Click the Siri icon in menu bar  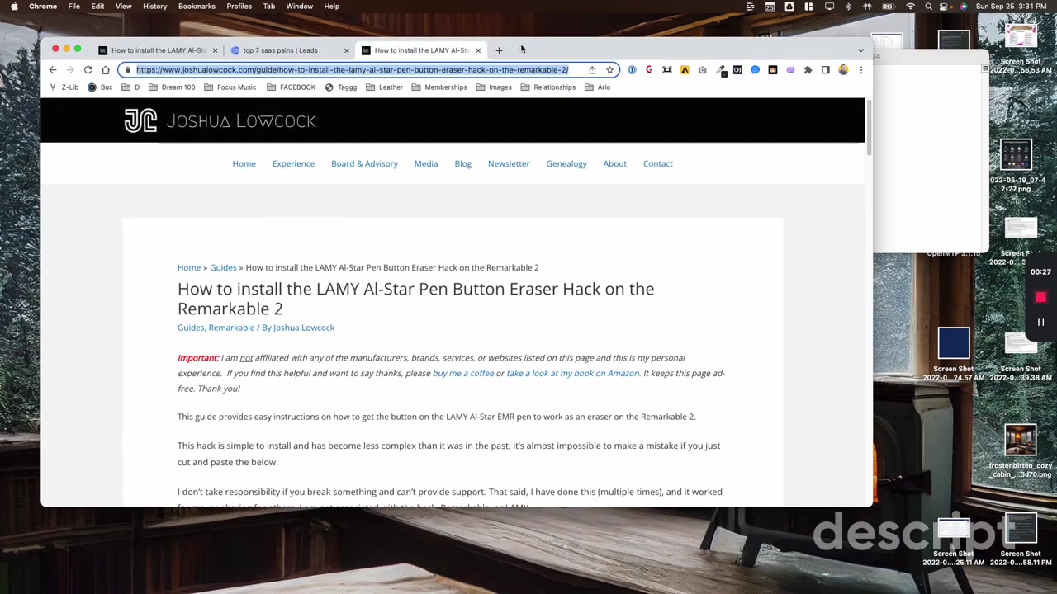(963, 7)
